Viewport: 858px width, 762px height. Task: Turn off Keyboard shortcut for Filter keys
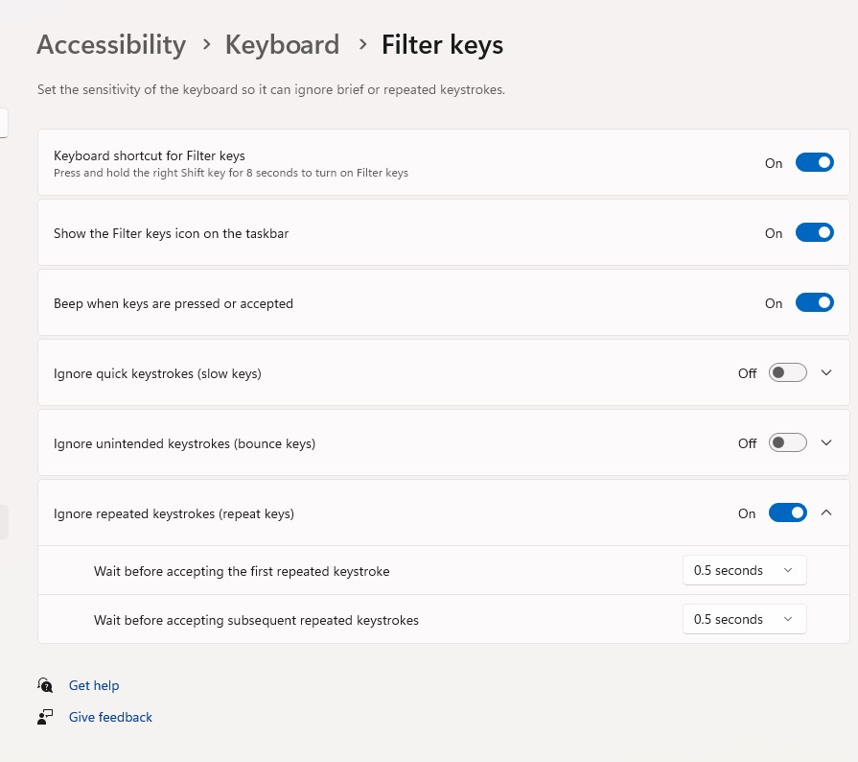(x=814, y=163)
